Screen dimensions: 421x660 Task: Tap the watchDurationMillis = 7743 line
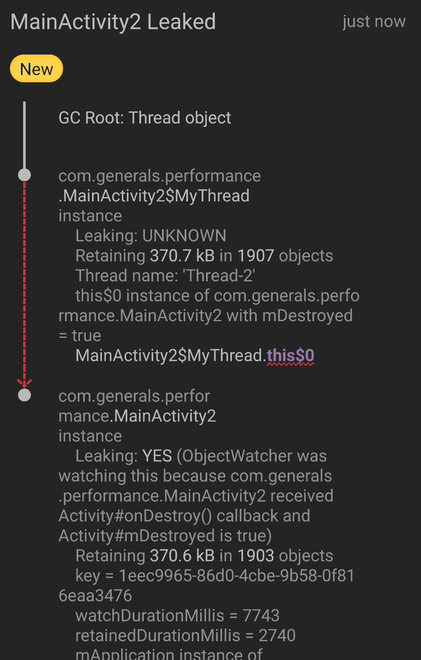(177, 615)
